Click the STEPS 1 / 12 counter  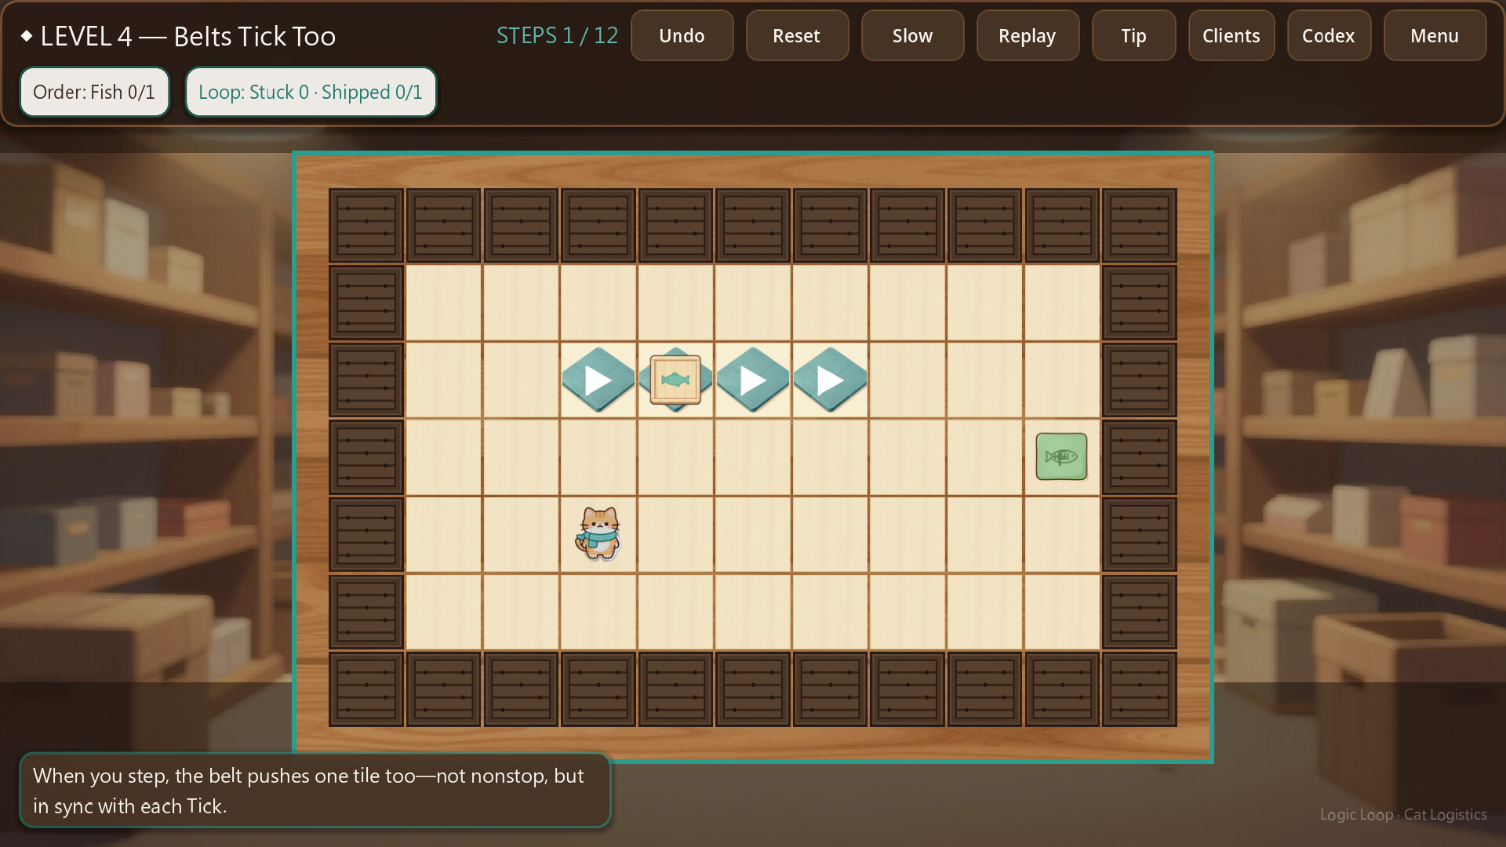coord(557,35)
